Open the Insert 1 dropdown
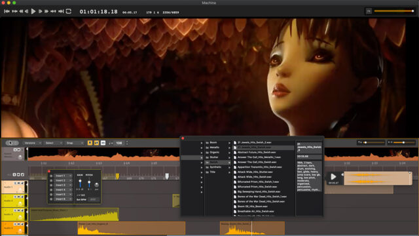Screen dimensions: 419x236 pyautogui.click(x=63, y=176)
